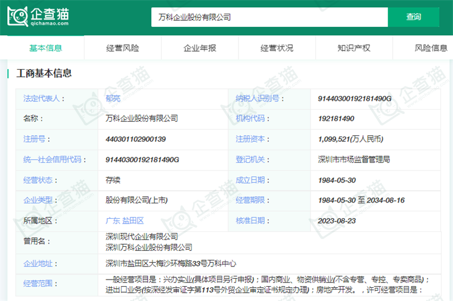
Task: Click the 法定代表人 label
Action: pos(41,98)
